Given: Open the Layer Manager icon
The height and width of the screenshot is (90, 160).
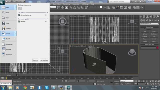Looking at the screenshot, I should (x=113, y=7).
